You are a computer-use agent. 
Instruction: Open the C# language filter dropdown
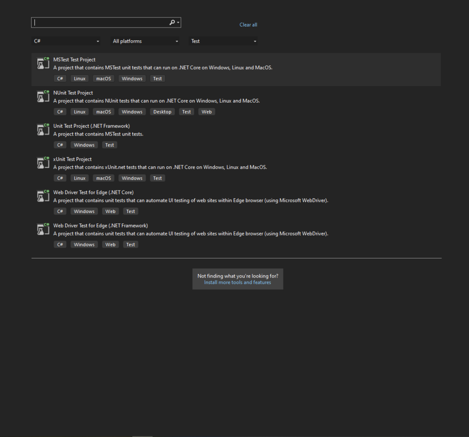pos(66,41)
